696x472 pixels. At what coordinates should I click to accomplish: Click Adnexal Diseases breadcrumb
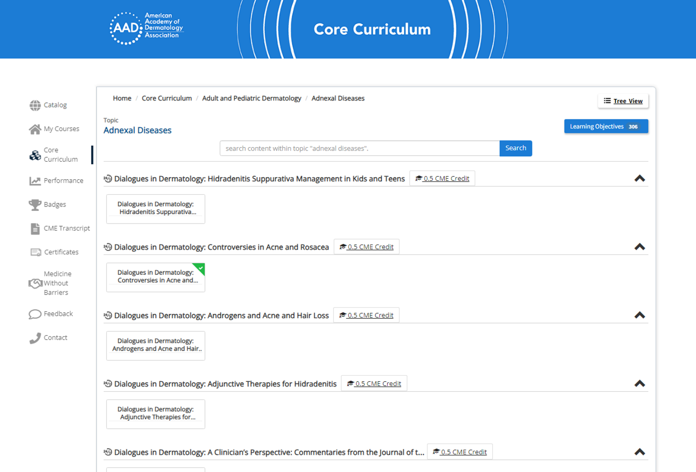pyautogui.click(x=338, y=98)
